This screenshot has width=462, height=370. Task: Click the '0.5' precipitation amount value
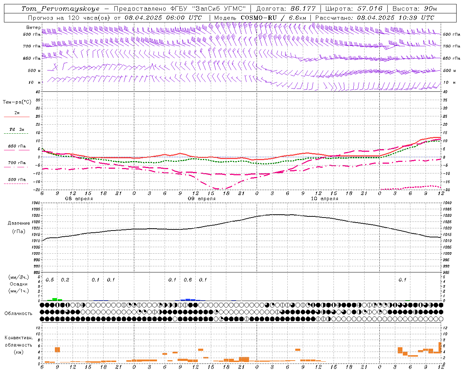tap(50, 280)
